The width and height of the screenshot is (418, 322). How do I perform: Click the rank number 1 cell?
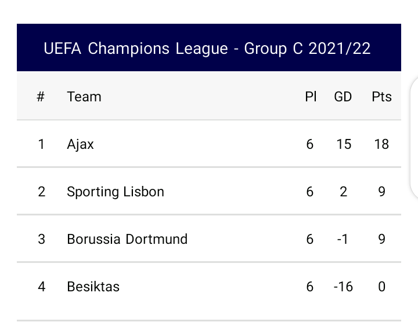click(x=41, y=144)
